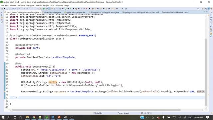The height and width of the screenshot is (120, 213).
Task: Open the Windows Start button
Action: pos(3,117)
